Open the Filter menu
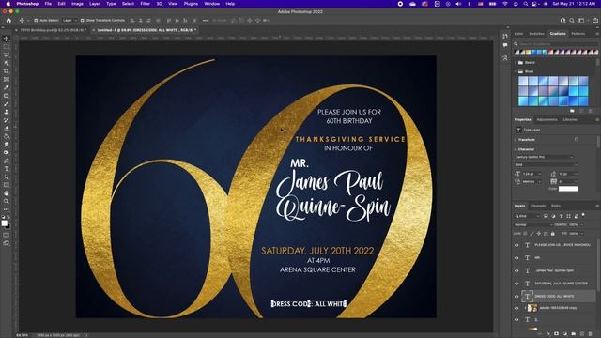601x338 pixels. pyautogui.click(x=145, y=4)
